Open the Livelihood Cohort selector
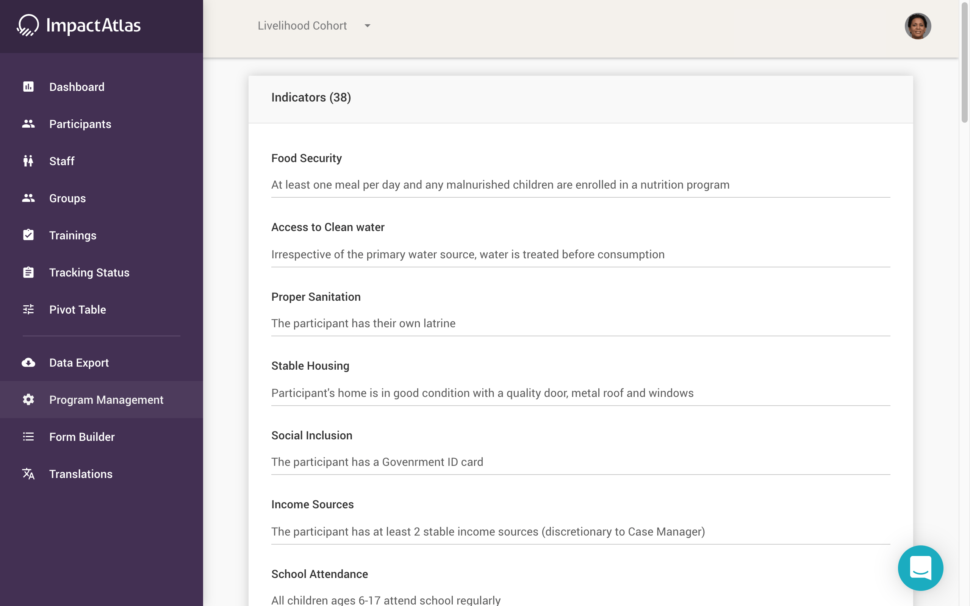Viewport: 970px width, 606px height. pyautogui.click(x=302, y=26)
